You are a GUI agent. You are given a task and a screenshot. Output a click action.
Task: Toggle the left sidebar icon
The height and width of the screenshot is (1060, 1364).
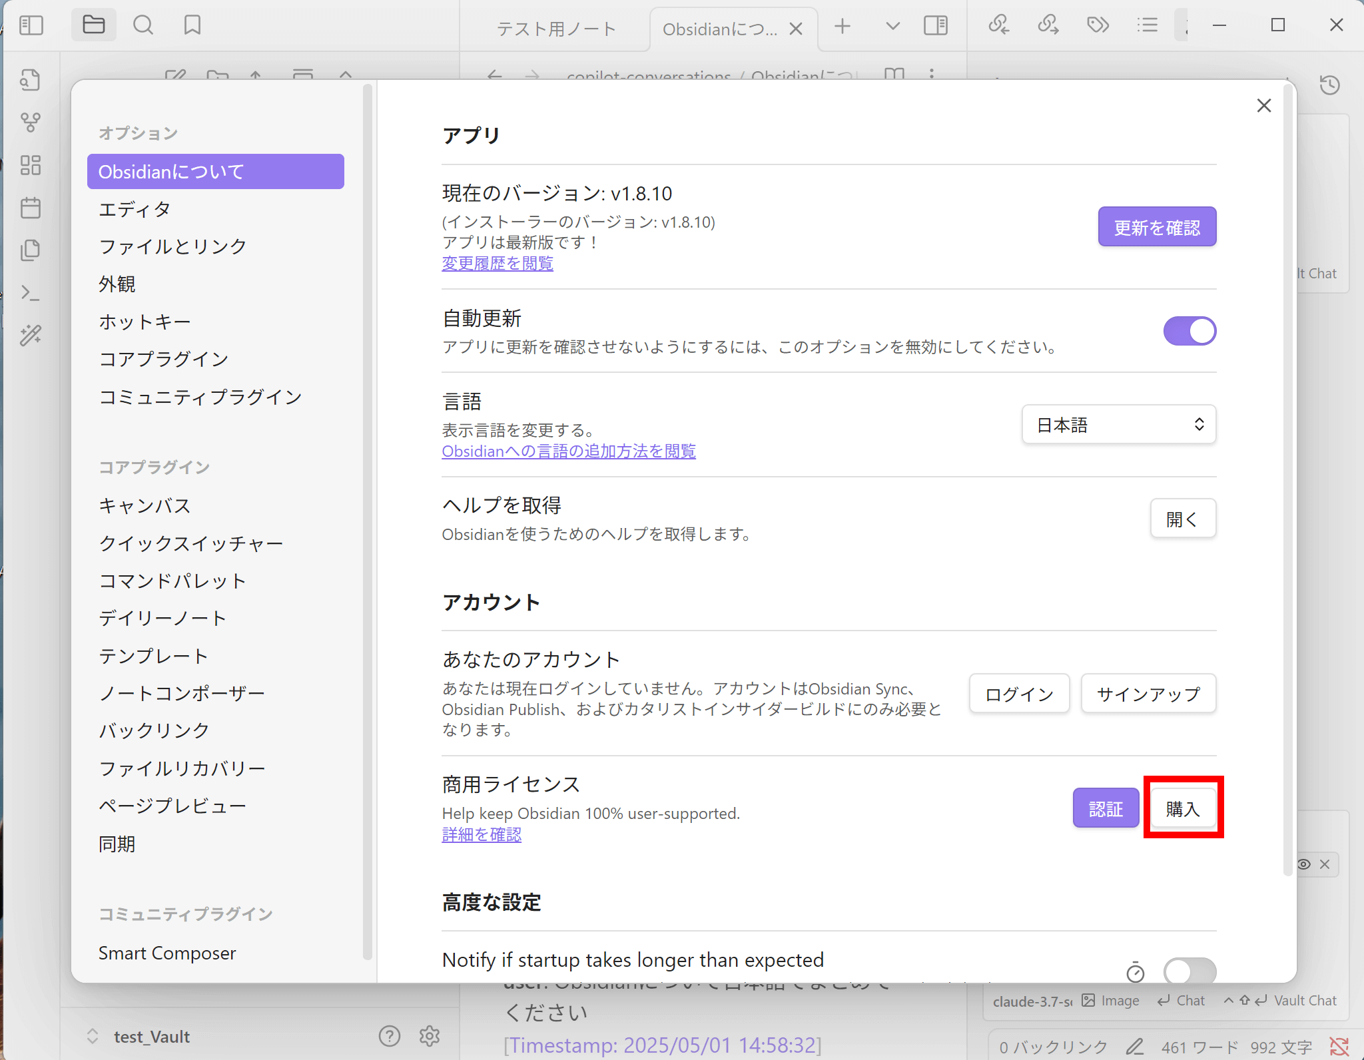click(x=31, y=25)
